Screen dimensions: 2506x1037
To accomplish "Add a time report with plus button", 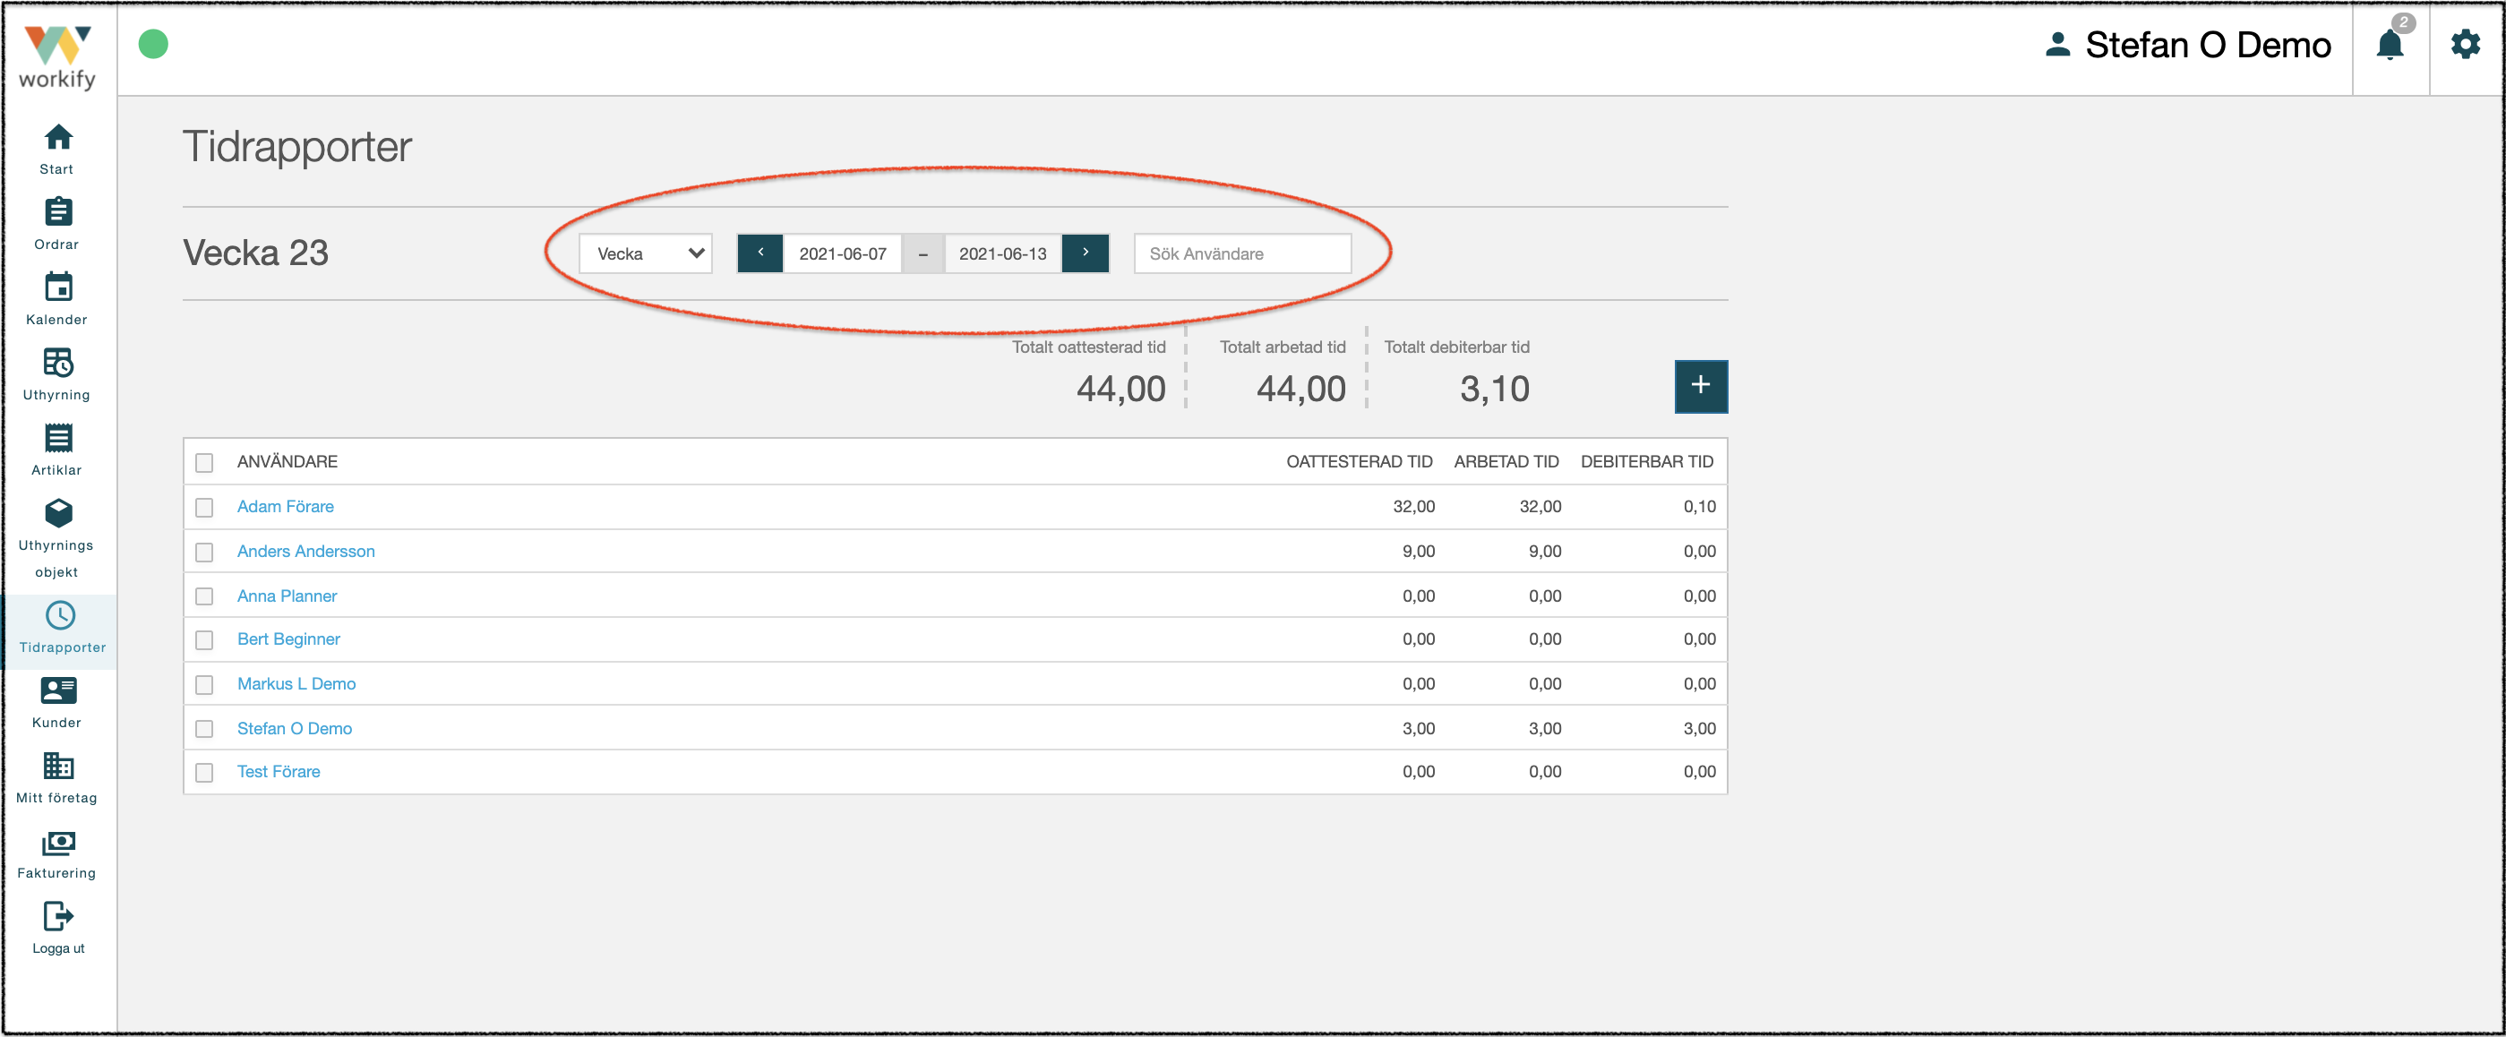I will pos(1701,386).
